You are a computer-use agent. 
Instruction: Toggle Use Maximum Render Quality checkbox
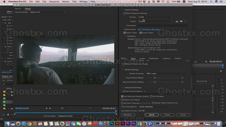click(122, 96)
